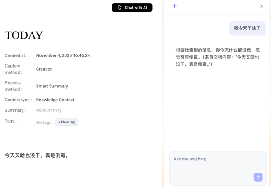The width and height of the screenshot is (271, 187).
Task: Click the Summary field label
Action: 15,110
